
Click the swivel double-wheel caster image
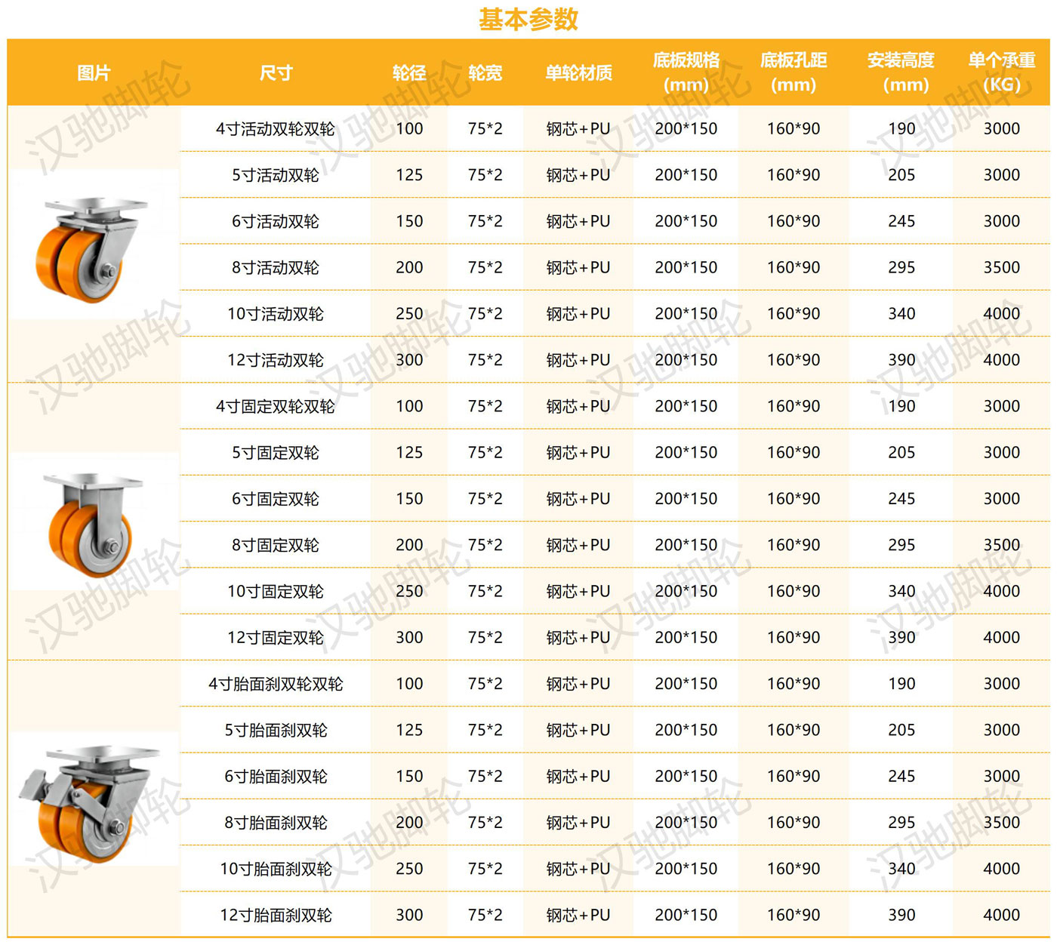[x=92, y=245]
